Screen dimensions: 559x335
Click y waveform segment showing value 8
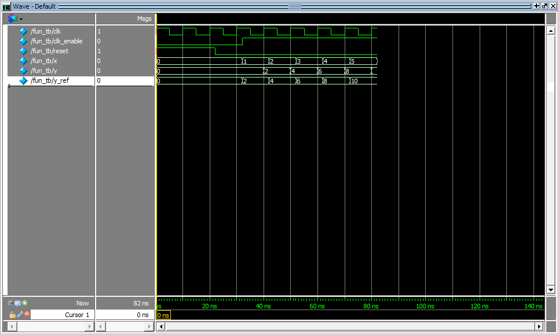tap(358, 71)
